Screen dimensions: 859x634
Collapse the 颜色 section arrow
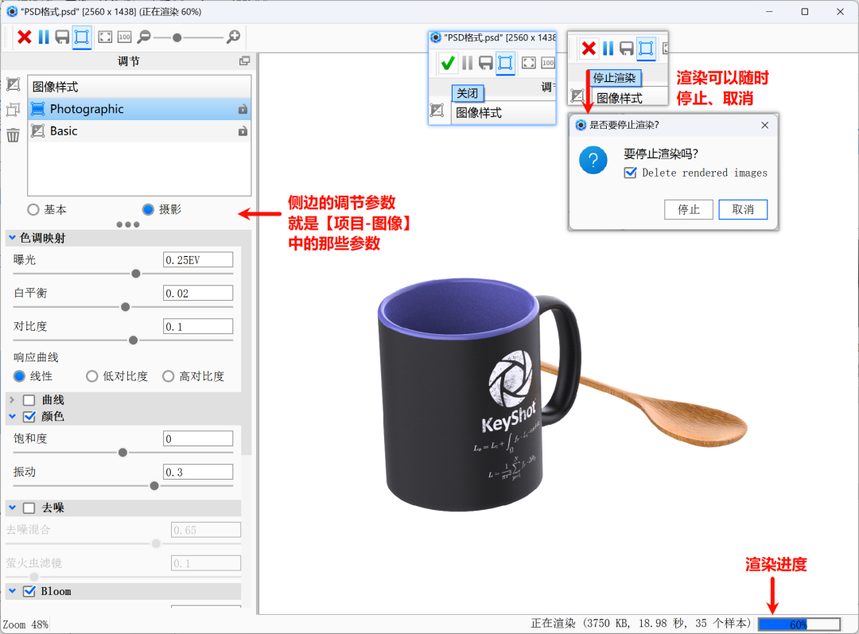pos(12,417)
